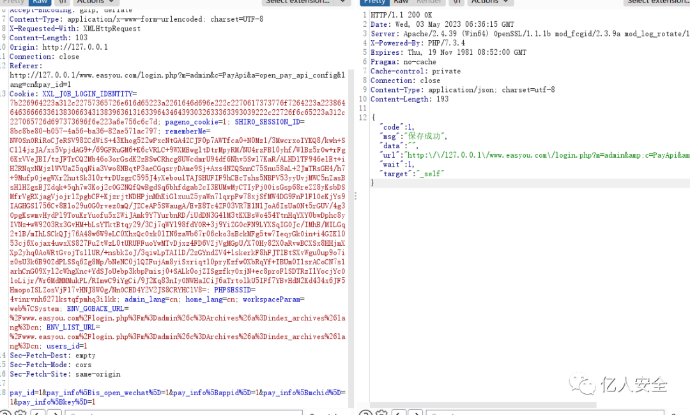The height and width of the screenshot is (415, 690).
Task: Click response Date header line
Action: coord(442,25)
